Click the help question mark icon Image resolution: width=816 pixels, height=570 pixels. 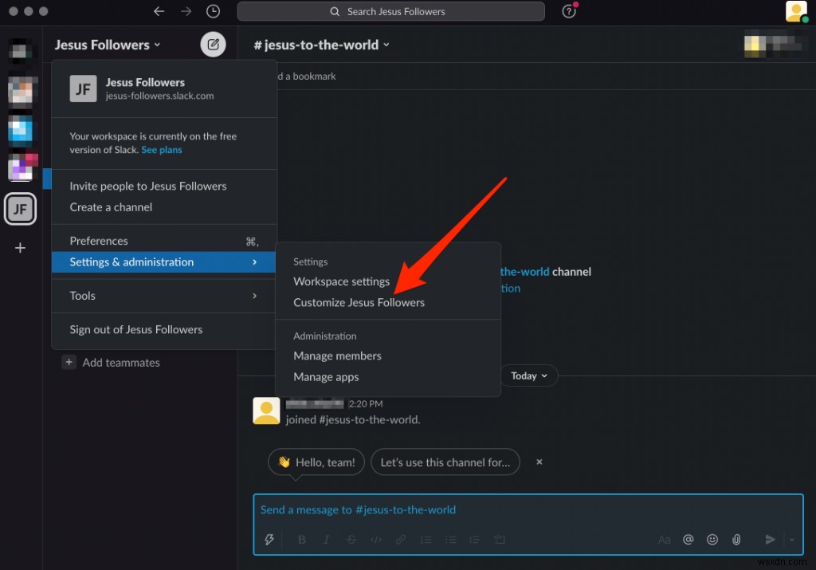pos(568,11)
